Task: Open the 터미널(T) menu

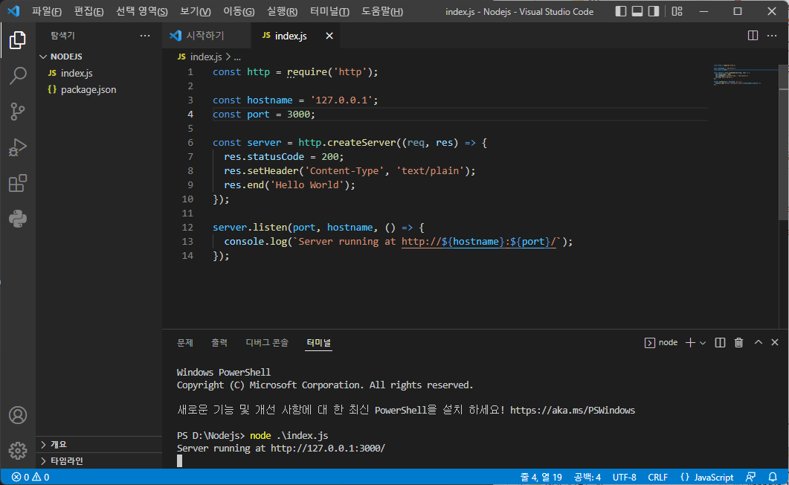Action: coord(329,11)
